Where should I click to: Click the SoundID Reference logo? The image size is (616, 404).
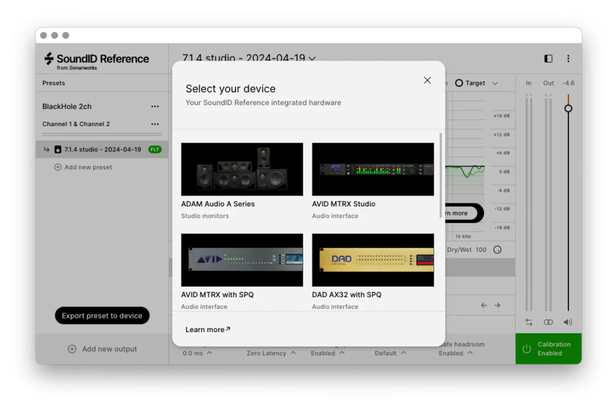point(96,61)
